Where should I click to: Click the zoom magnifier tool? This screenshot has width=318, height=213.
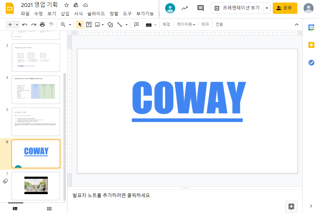pos(63,25)
